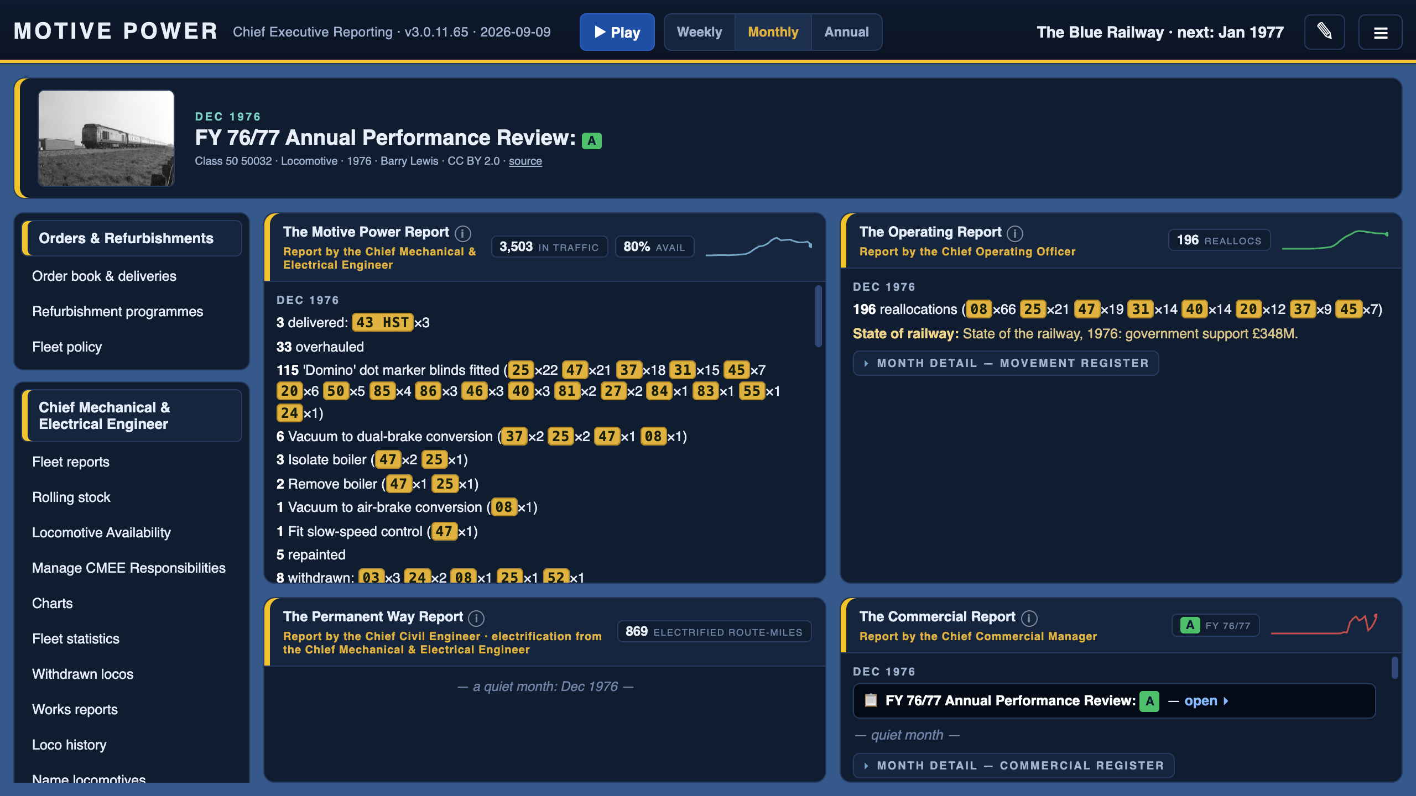Click info icon beside The Permanent Way Report

[x=476, y=618]
